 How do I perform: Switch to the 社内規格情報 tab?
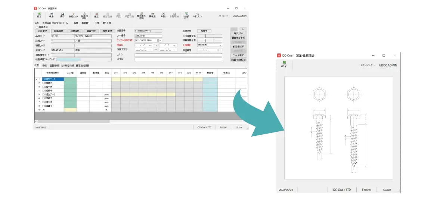click(67, 65)
